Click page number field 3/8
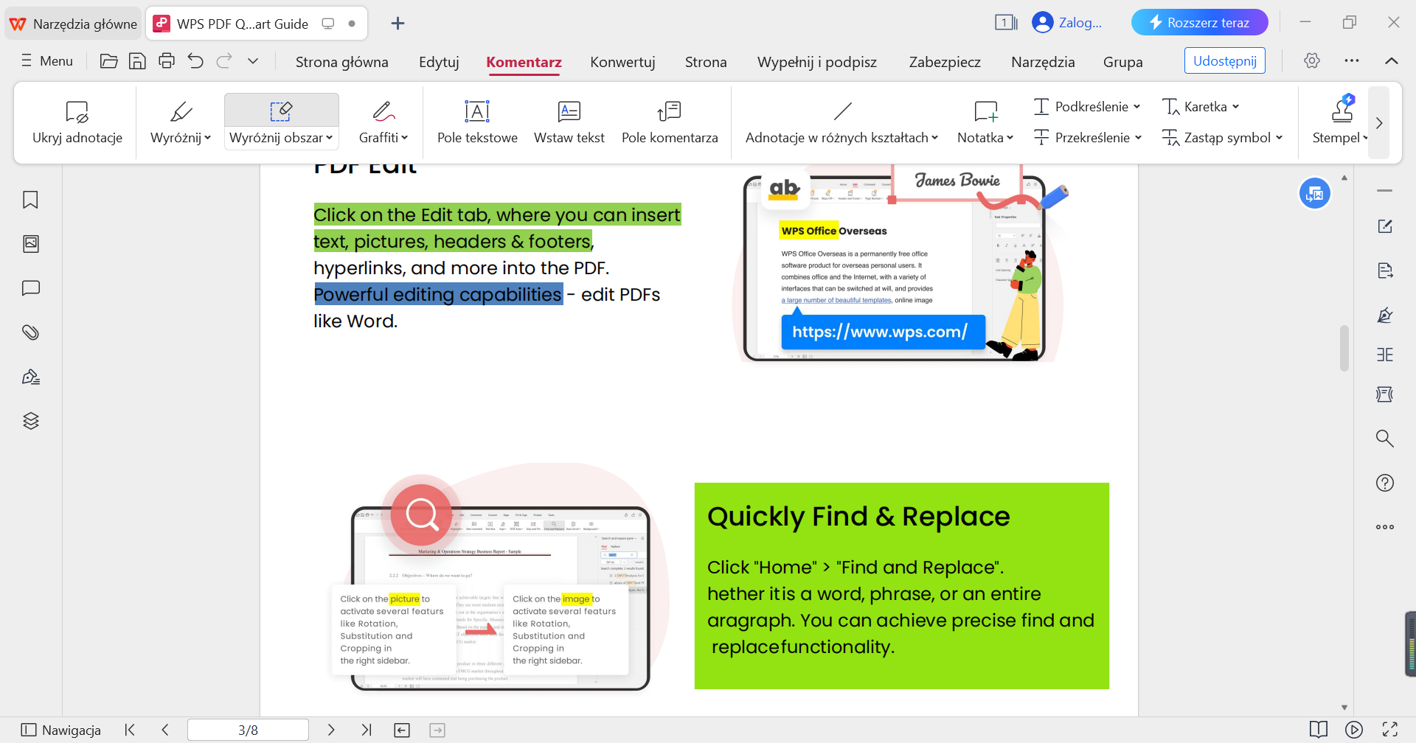Viewport: 1416px width, 743px height. [x=248, y=730]
